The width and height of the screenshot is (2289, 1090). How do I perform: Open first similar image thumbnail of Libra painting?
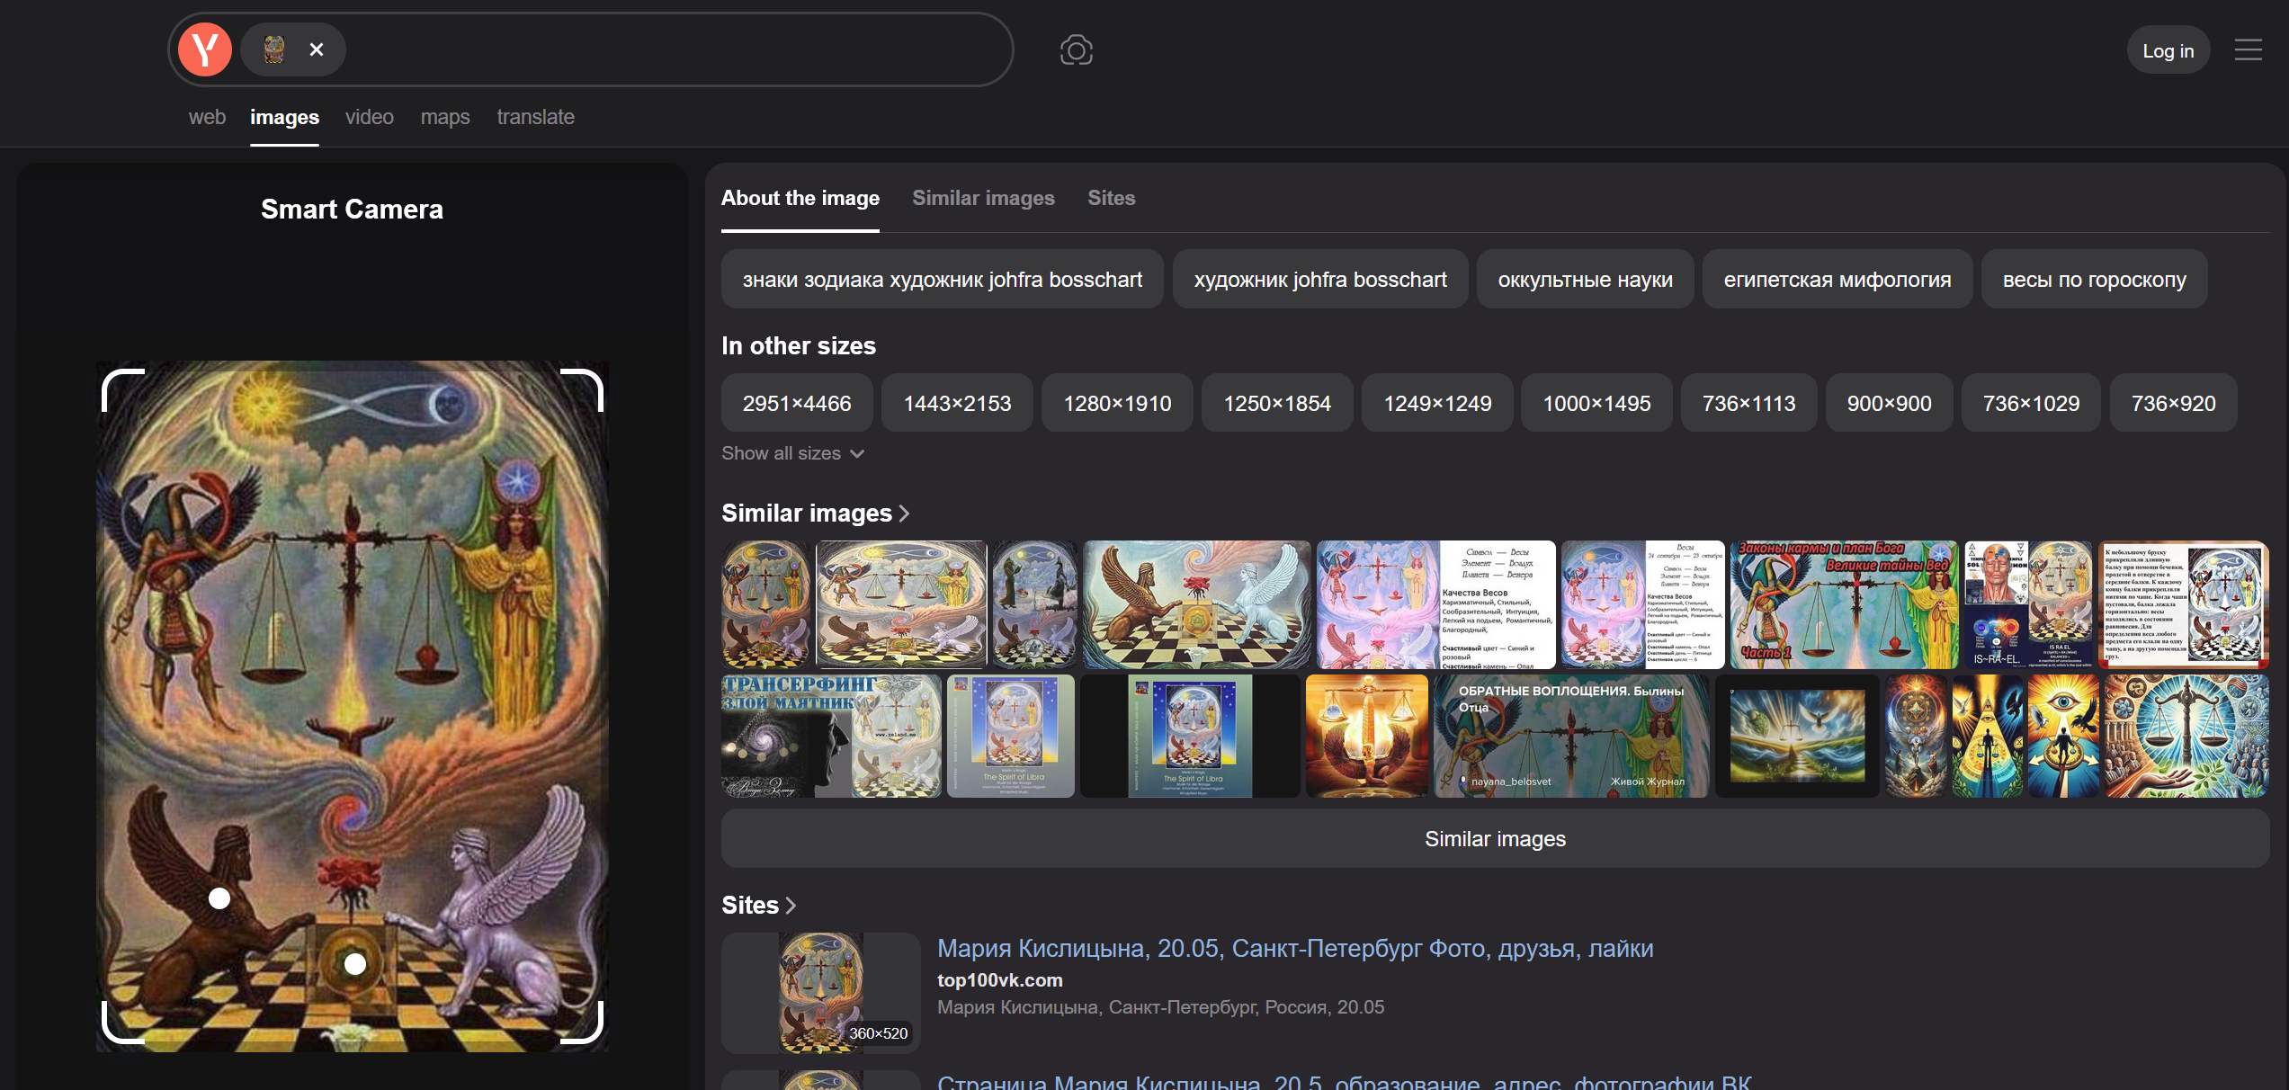click(766, 604)
